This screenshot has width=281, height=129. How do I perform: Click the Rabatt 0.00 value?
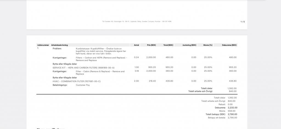(x=230, y=104)
